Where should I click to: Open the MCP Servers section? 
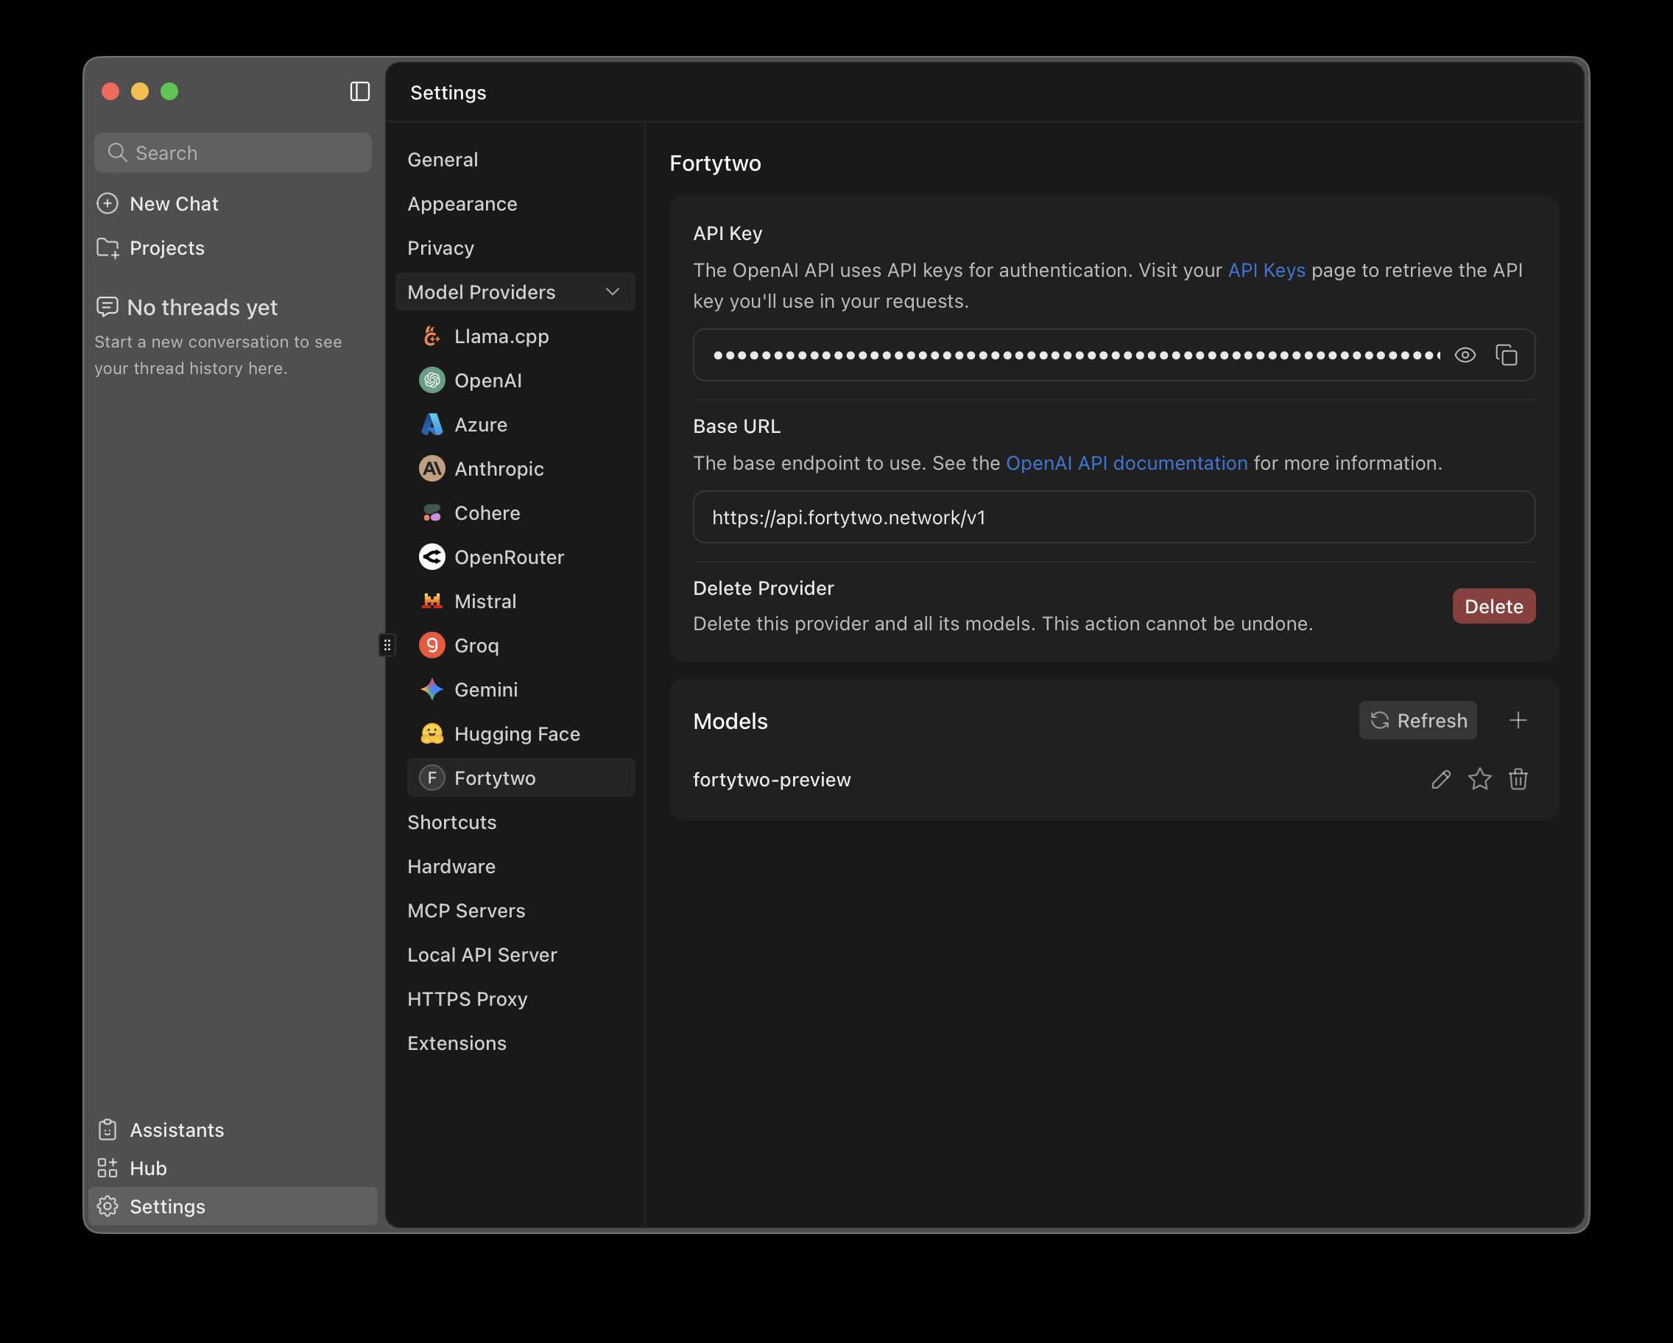[465, 910]
